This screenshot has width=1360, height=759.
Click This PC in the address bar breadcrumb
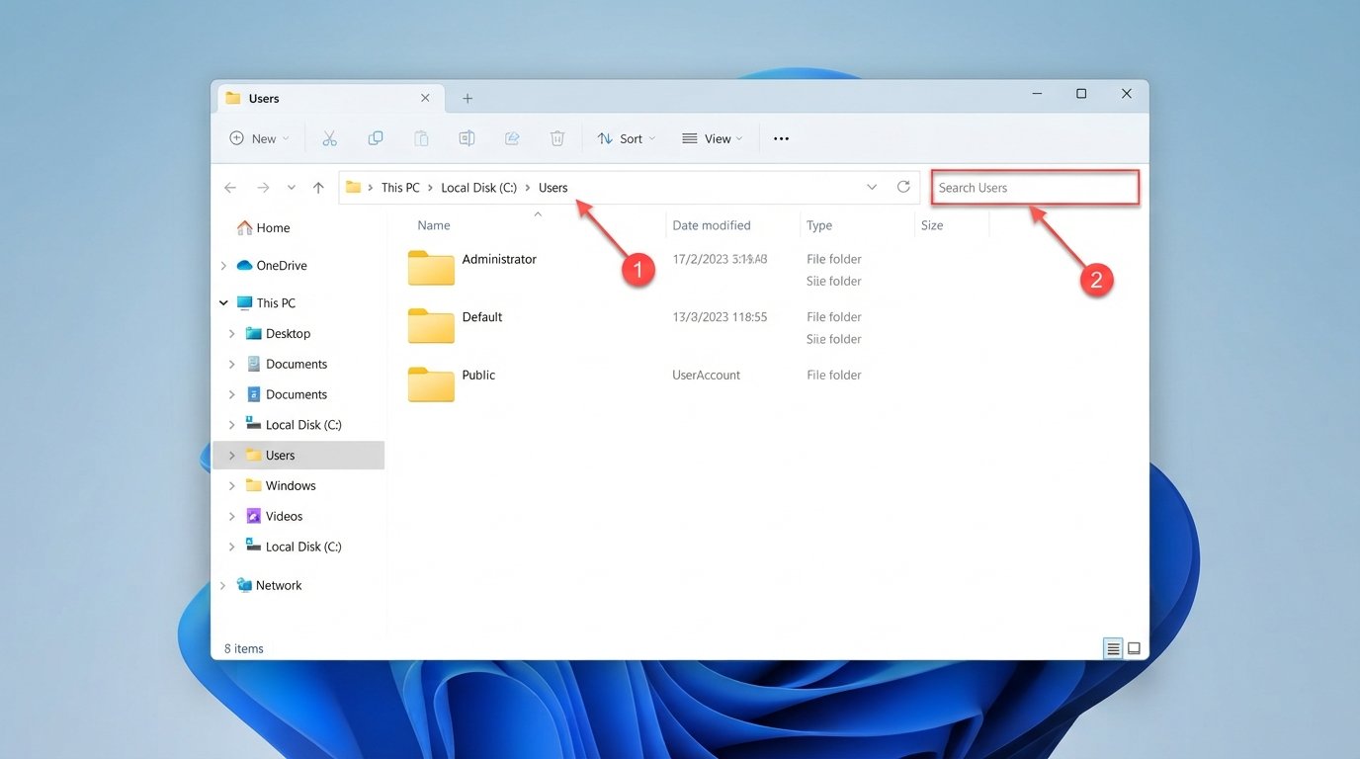tap(400, 188)
